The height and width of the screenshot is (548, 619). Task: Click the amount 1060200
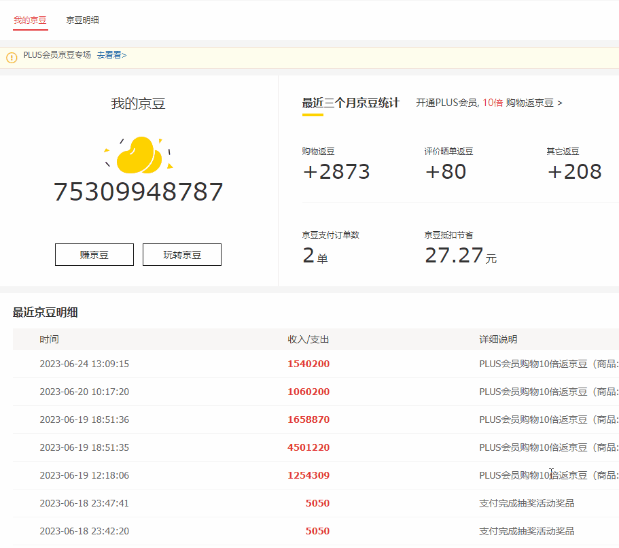(x=308, y=392)
